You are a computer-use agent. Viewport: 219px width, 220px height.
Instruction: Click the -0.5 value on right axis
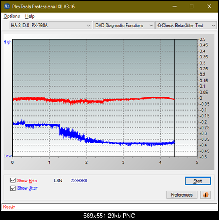pos(203,157)
